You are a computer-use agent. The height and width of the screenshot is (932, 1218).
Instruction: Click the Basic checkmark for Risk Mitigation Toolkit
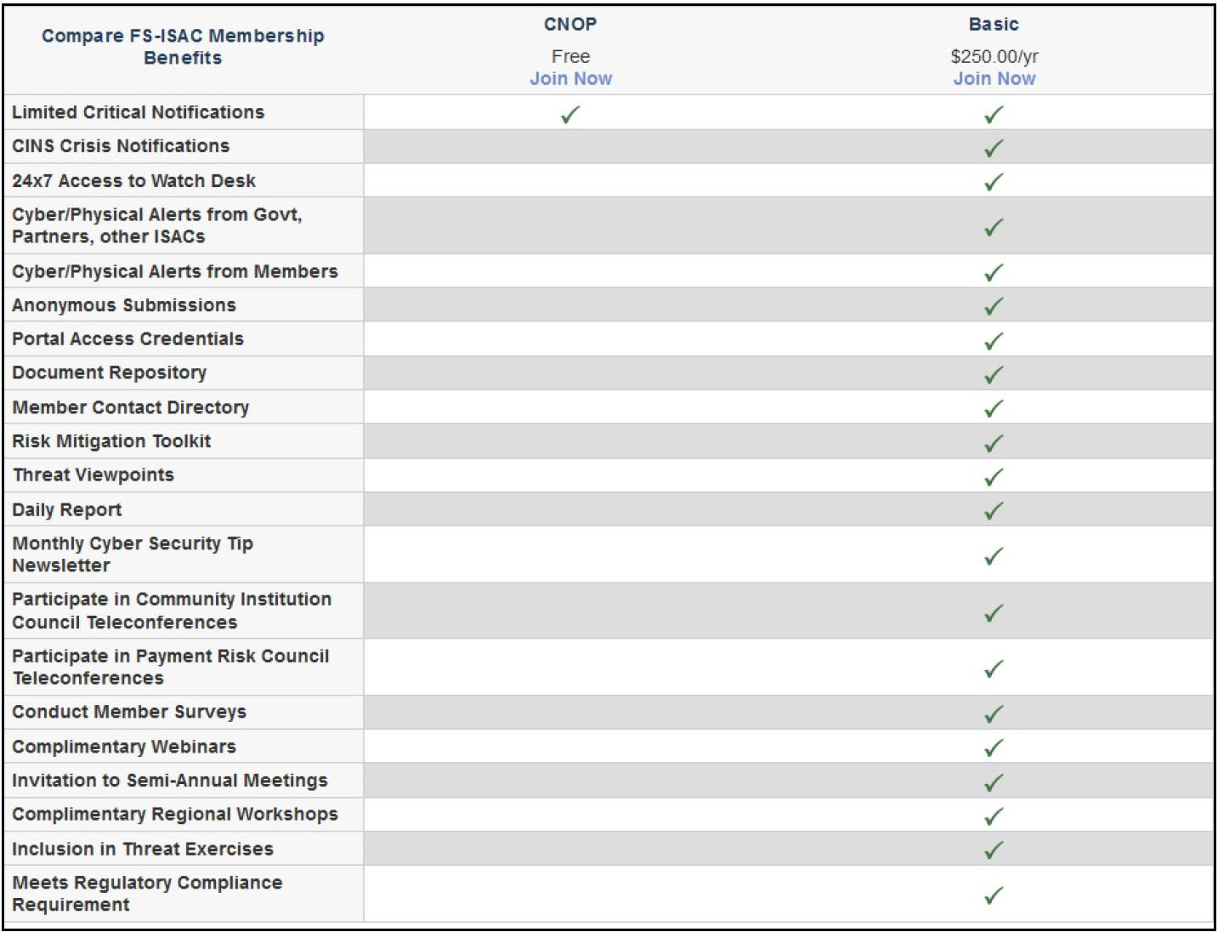993,443
